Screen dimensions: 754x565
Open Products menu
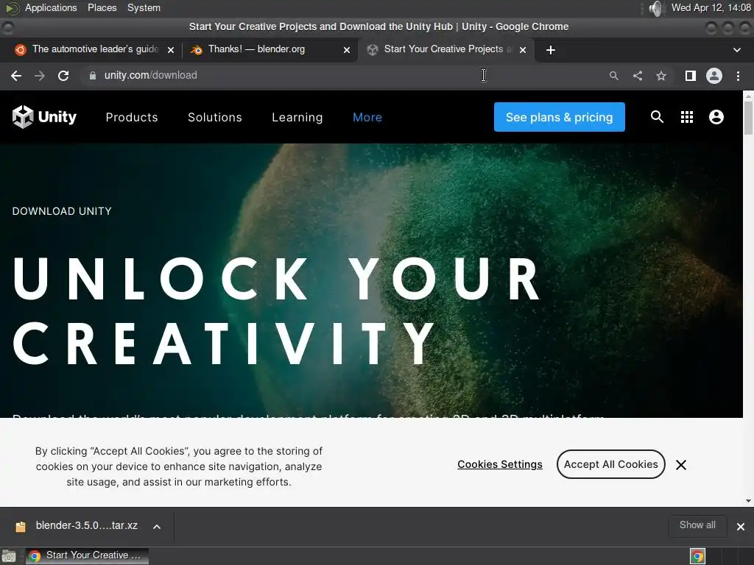click(132, 117)
